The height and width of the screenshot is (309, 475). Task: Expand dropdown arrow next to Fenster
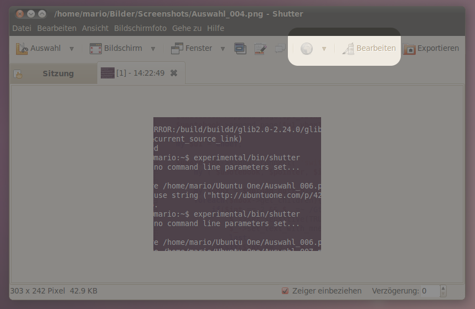(223, 49)
